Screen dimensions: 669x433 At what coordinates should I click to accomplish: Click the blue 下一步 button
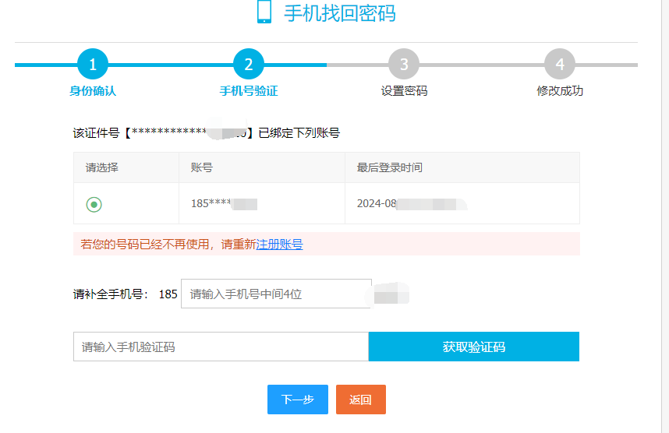coord(297,400)
